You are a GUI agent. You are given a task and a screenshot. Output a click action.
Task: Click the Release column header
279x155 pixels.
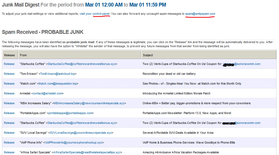click(x=10, y=55)
